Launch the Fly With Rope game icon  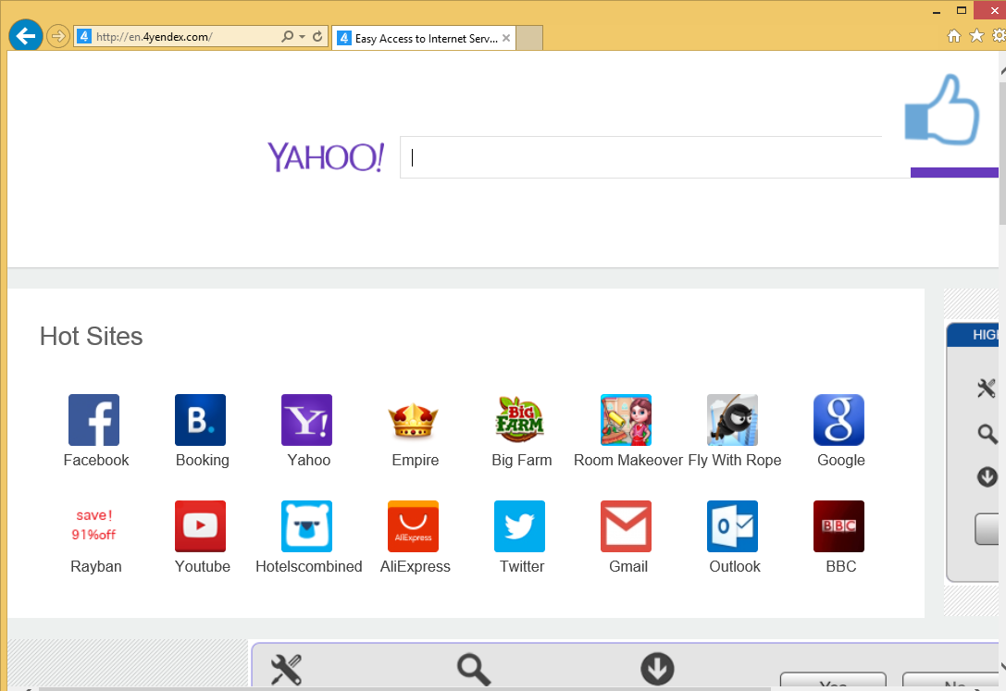pyautogui.click(x=733, y=420)
